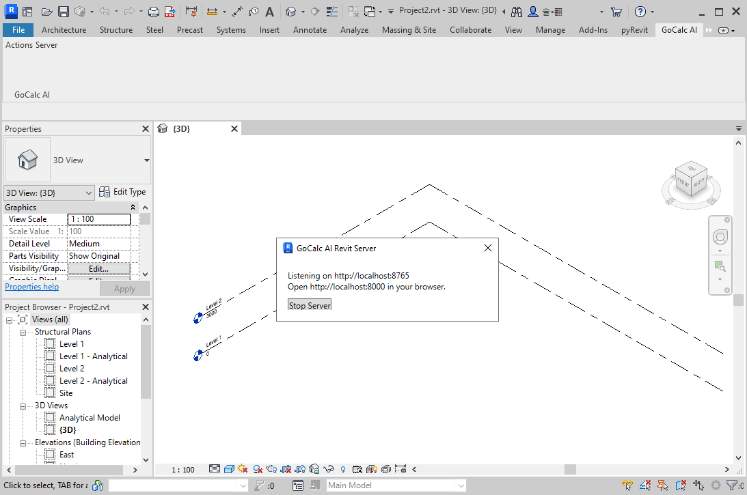The image size is (747, 495).
Task: Toggle Reveal Constraints icon
Action: (400, 469)
